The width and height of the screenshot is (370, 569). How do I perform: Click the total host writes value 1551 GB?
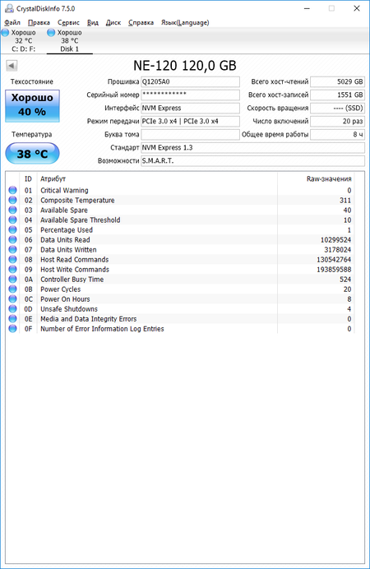coord(337,95)
